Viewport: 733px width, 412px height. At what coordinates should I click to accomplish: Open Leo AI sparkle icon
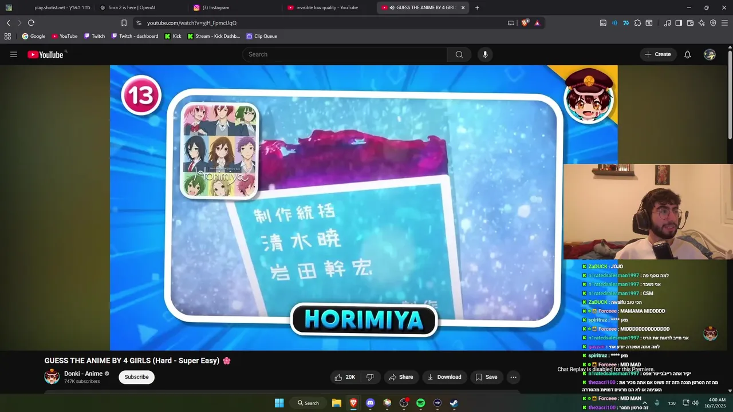pyautogui.click(x=702, y=23)
